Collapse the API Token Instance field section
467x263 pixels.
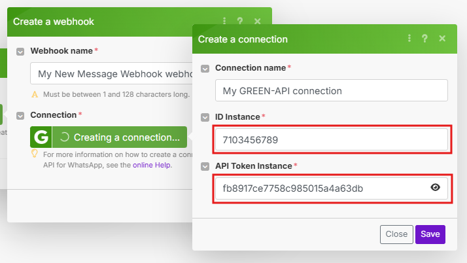205,166
